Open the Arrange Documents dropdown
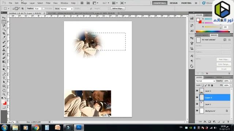The width and height of the screenshot is (234, 131). (x=115, y=3)
